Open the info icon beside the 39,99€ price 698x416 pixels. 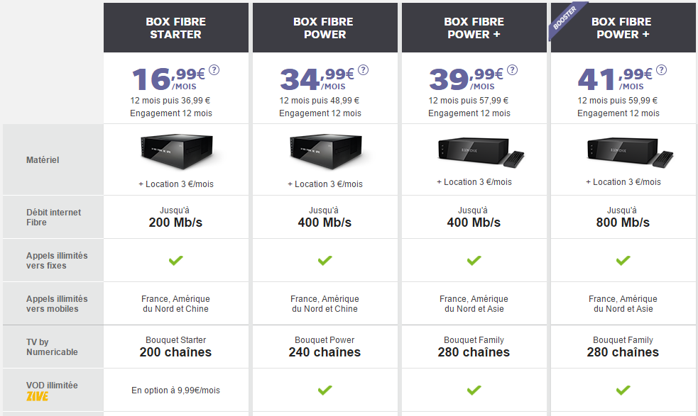513,71
